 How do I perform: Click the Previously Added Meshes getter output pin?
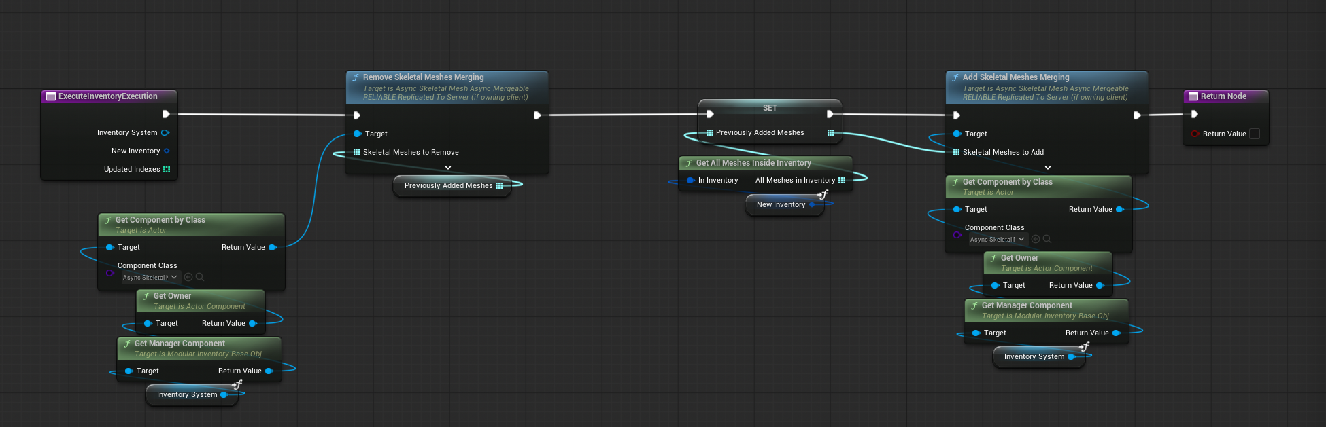[x=499, y=185]
